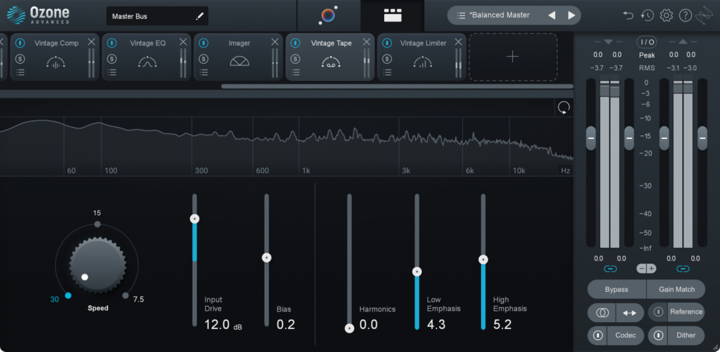Enable Gain Match
Screen dimensions: 720x352
[x=676, y=289]
